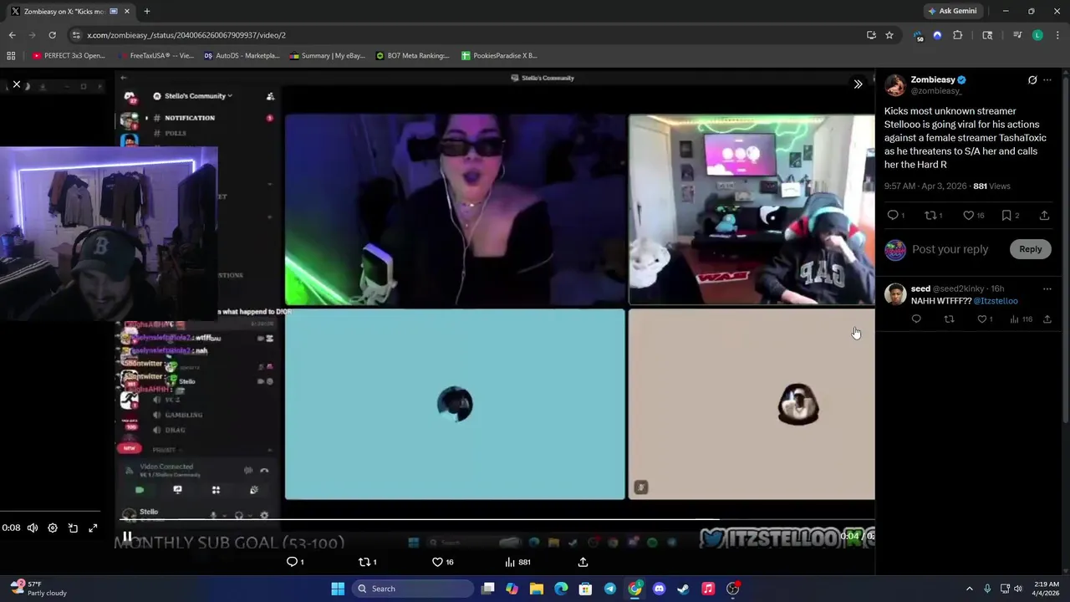
Task: Open the Chrome apps grid shortcut
Action: (11, 56)
